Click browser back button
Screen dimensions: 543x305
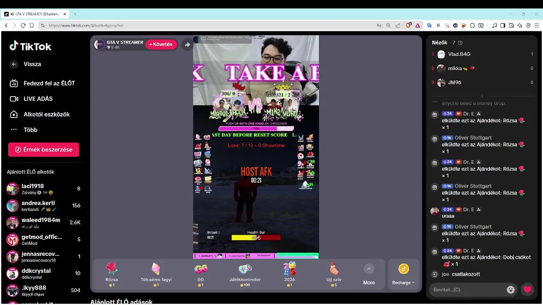[x=6, y=25]
